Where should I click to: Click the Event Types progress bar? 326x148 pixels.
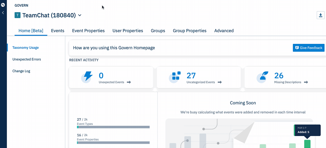(x=113, y=127)
